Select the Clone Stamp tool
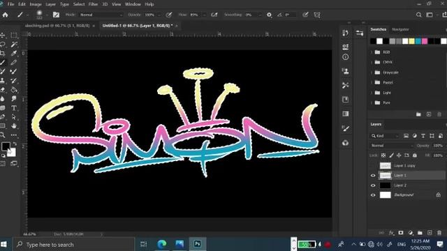447x251 pixels. tap(3, 81)
